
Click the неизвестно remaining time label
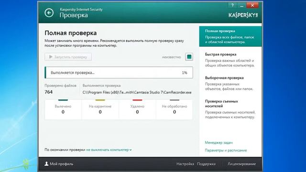pyautogui.click(x=171, y=57)
